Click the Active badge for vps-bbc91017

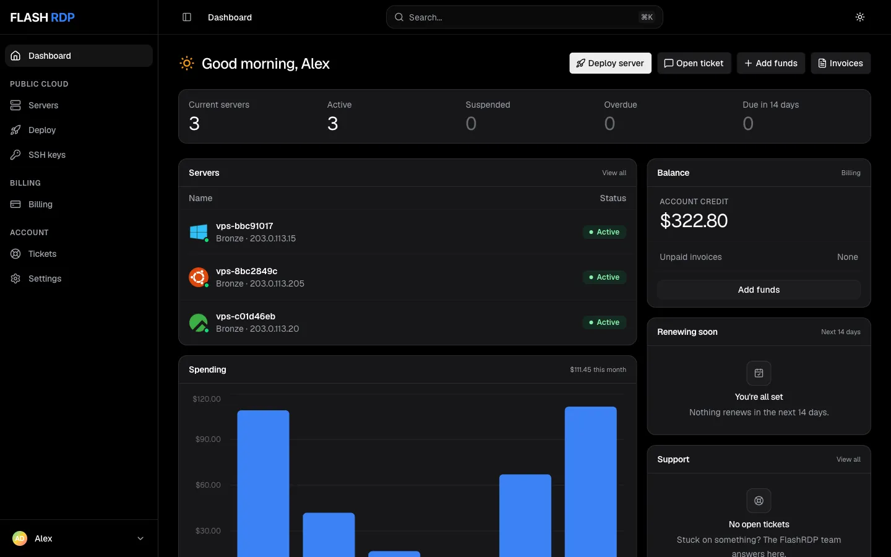click(x=605, y=232)
